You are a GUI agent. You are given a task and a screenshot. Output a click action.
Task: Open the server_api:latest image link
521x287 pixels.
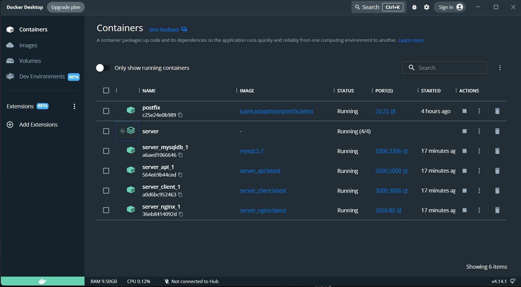260,171
